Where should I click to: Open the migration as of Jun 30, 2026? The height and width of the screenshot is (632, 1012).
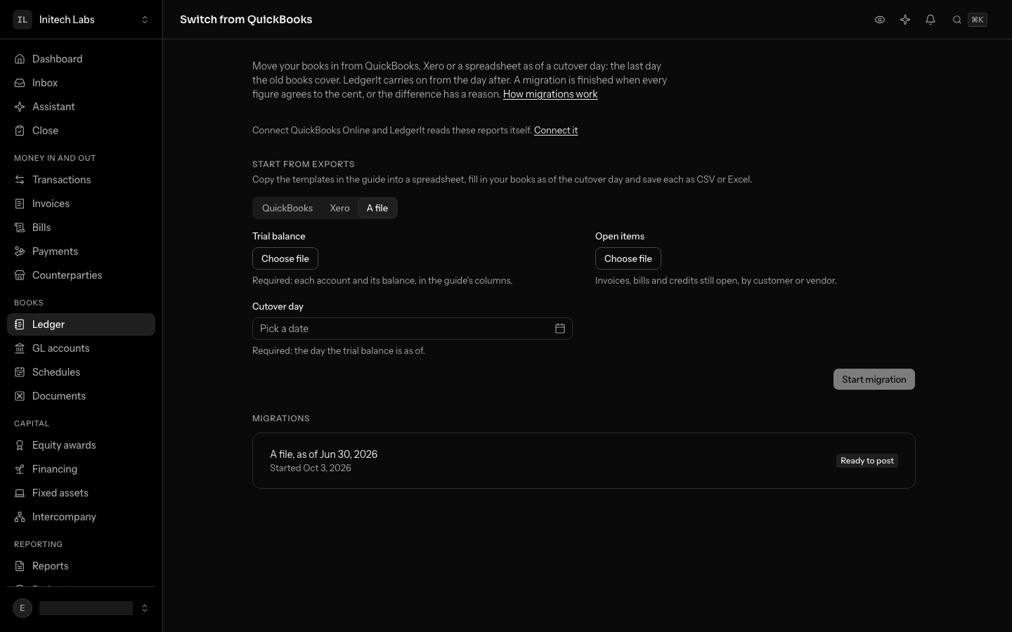584,461
